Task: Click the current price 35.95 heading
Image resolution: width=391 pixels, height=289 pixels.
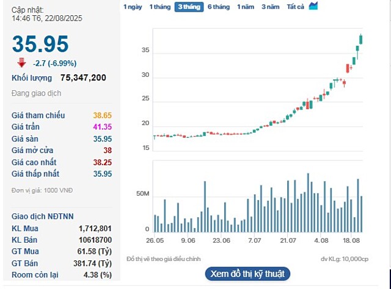Action: 40,43
